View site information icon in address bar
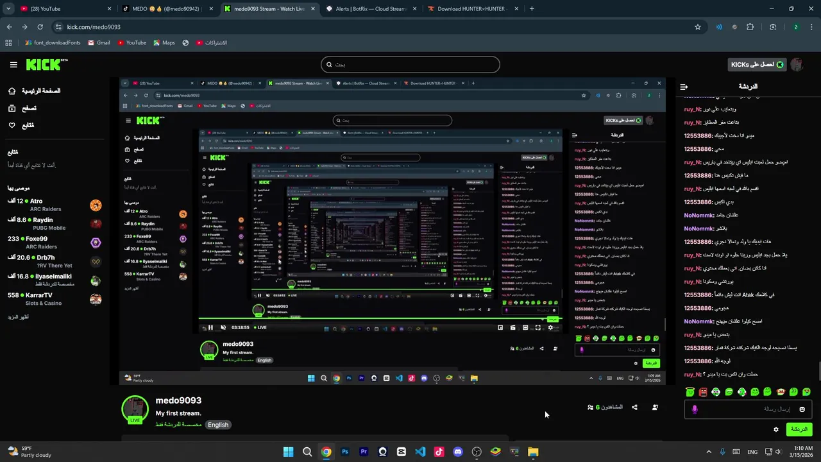Image resolution: width=821 pixels, height=462 pixels. pyautogui.click(x=59, y=27)
